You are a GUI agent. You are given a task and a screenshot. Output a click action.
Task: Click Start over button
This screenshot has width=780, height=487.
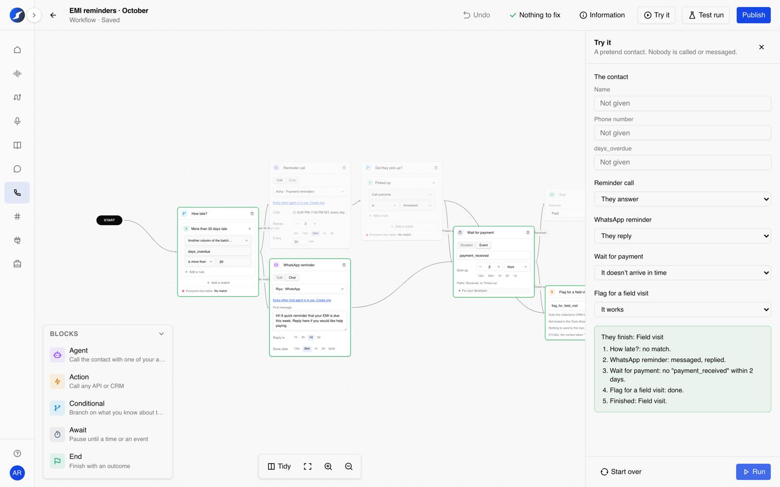coord(621,472)
